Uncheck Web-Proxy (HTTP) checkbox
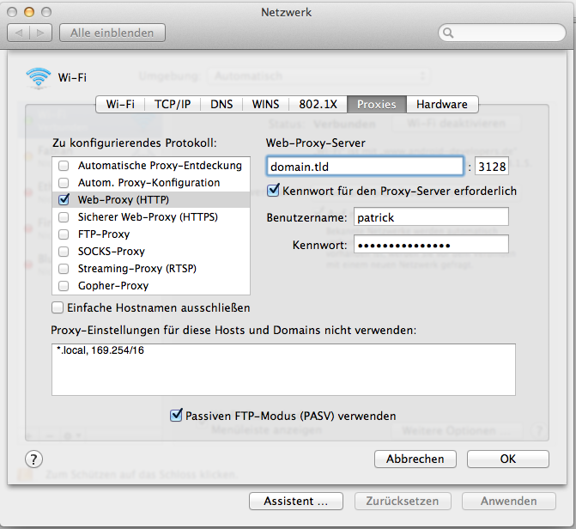 pos(64,199)
